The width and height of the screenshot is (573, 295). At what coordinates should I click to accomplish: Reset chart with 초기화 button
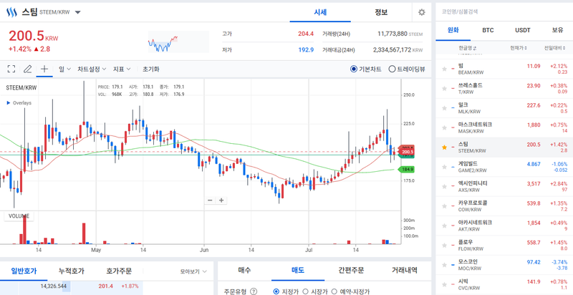click(x=151, y=69)
